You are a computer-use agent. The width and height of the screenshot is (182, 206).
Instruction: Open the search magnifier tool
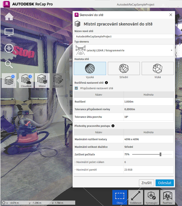9,64
